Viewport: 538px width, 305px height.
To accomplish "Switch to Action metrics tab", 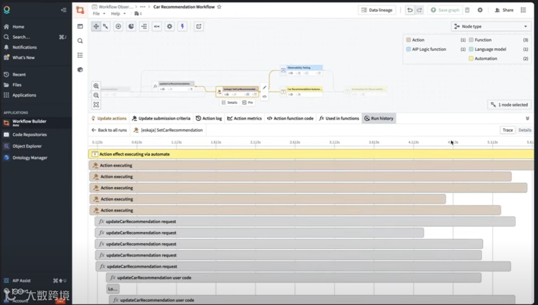I will 244,119.
